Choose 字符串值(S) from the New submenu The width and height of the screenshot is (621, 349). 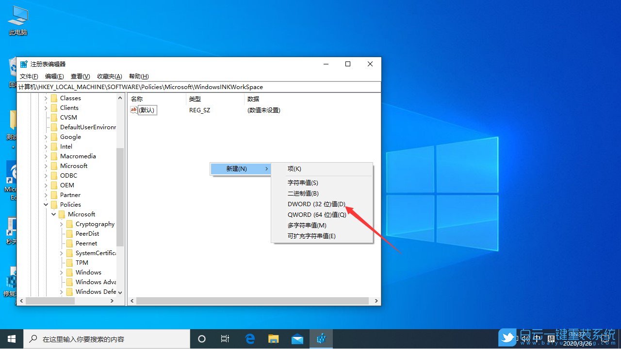(303, 182)
